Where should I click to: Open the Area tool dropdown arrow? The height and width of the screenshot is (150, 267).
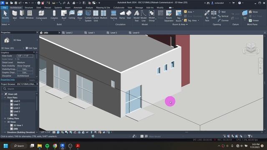194,12
